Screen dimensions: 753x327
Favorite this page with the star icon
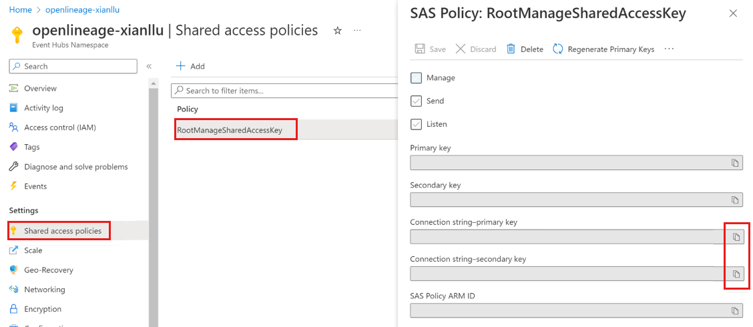click(338, 31)
